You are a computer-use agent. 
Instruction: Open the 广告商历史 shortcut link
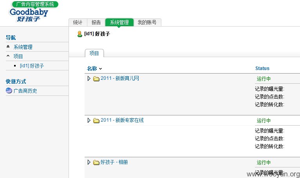click(x=25, y=91)
